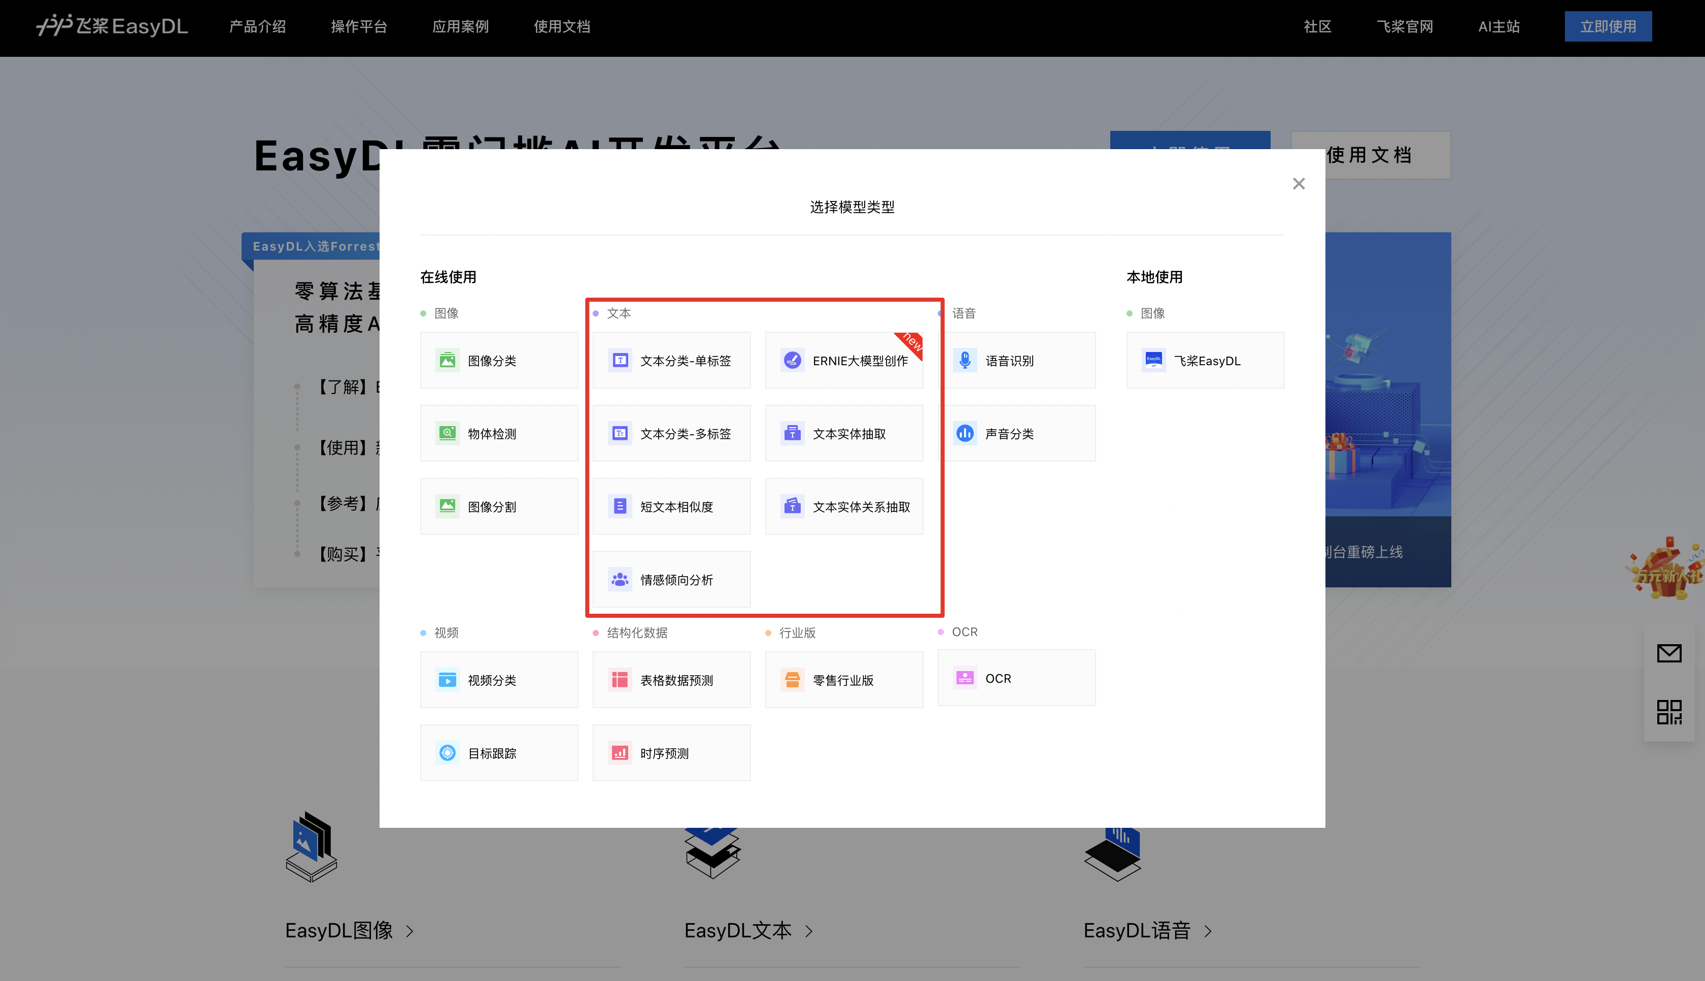Select the 文本实体抽取 icon
The image size is (1705, 981).
click(792, 433)
